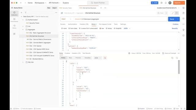This screenshot has width=196, height=110.
Task: Switch to the Pre-request Script tab
Action: click(x=105, y=24)
